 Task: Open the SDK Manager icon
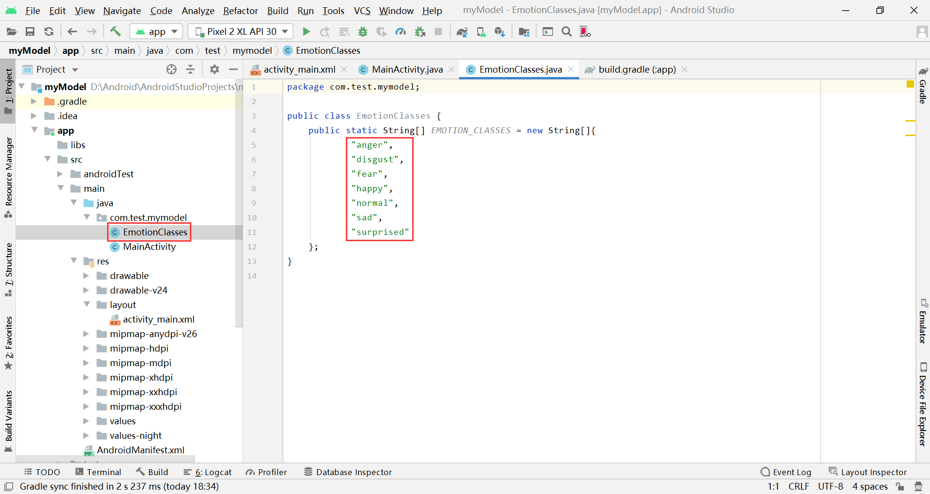(x=500, y=32)
